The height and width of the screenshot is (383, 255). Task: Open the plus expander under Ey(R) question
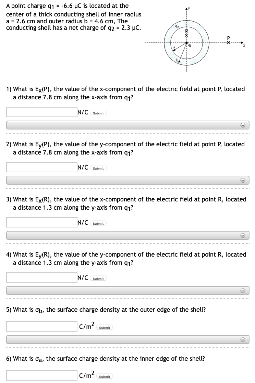click(243, 291)
